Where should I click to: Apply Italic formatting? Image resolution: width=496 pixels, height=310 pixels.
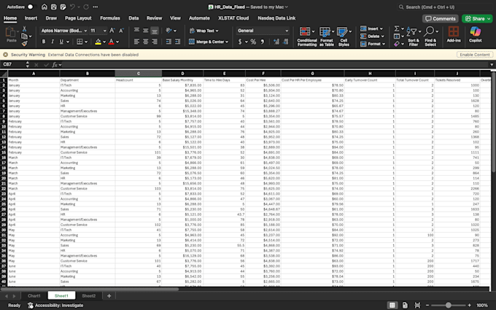53,42
